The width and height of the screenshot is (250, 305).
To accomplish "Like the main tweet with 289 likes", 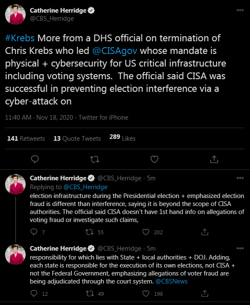I will 154,159.
